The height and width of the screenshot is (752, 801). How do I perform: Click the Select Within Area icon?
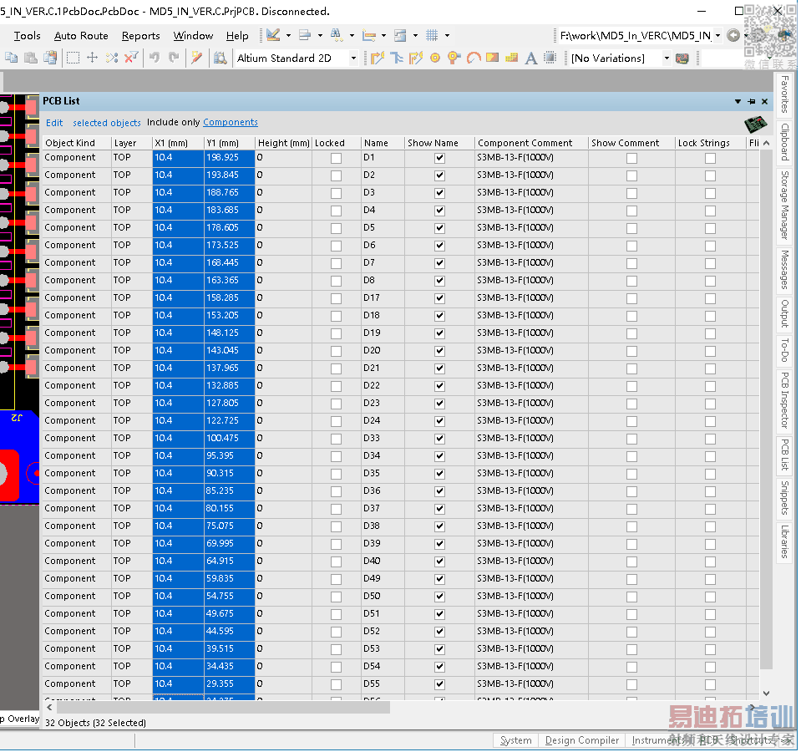click(73, 58)
